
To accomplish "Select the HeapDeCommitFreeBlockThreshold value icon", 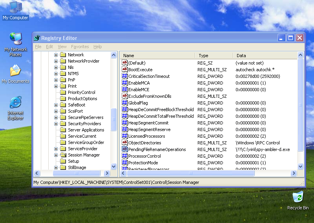I will coord(124,109).
